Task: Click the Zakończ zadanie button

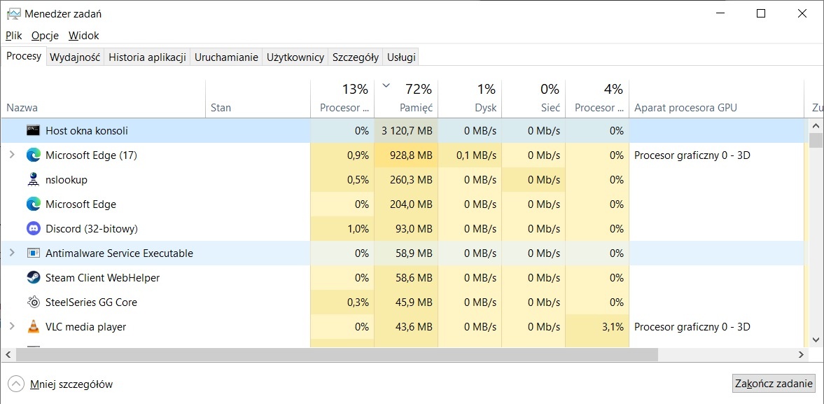Action: click(774, 383)
